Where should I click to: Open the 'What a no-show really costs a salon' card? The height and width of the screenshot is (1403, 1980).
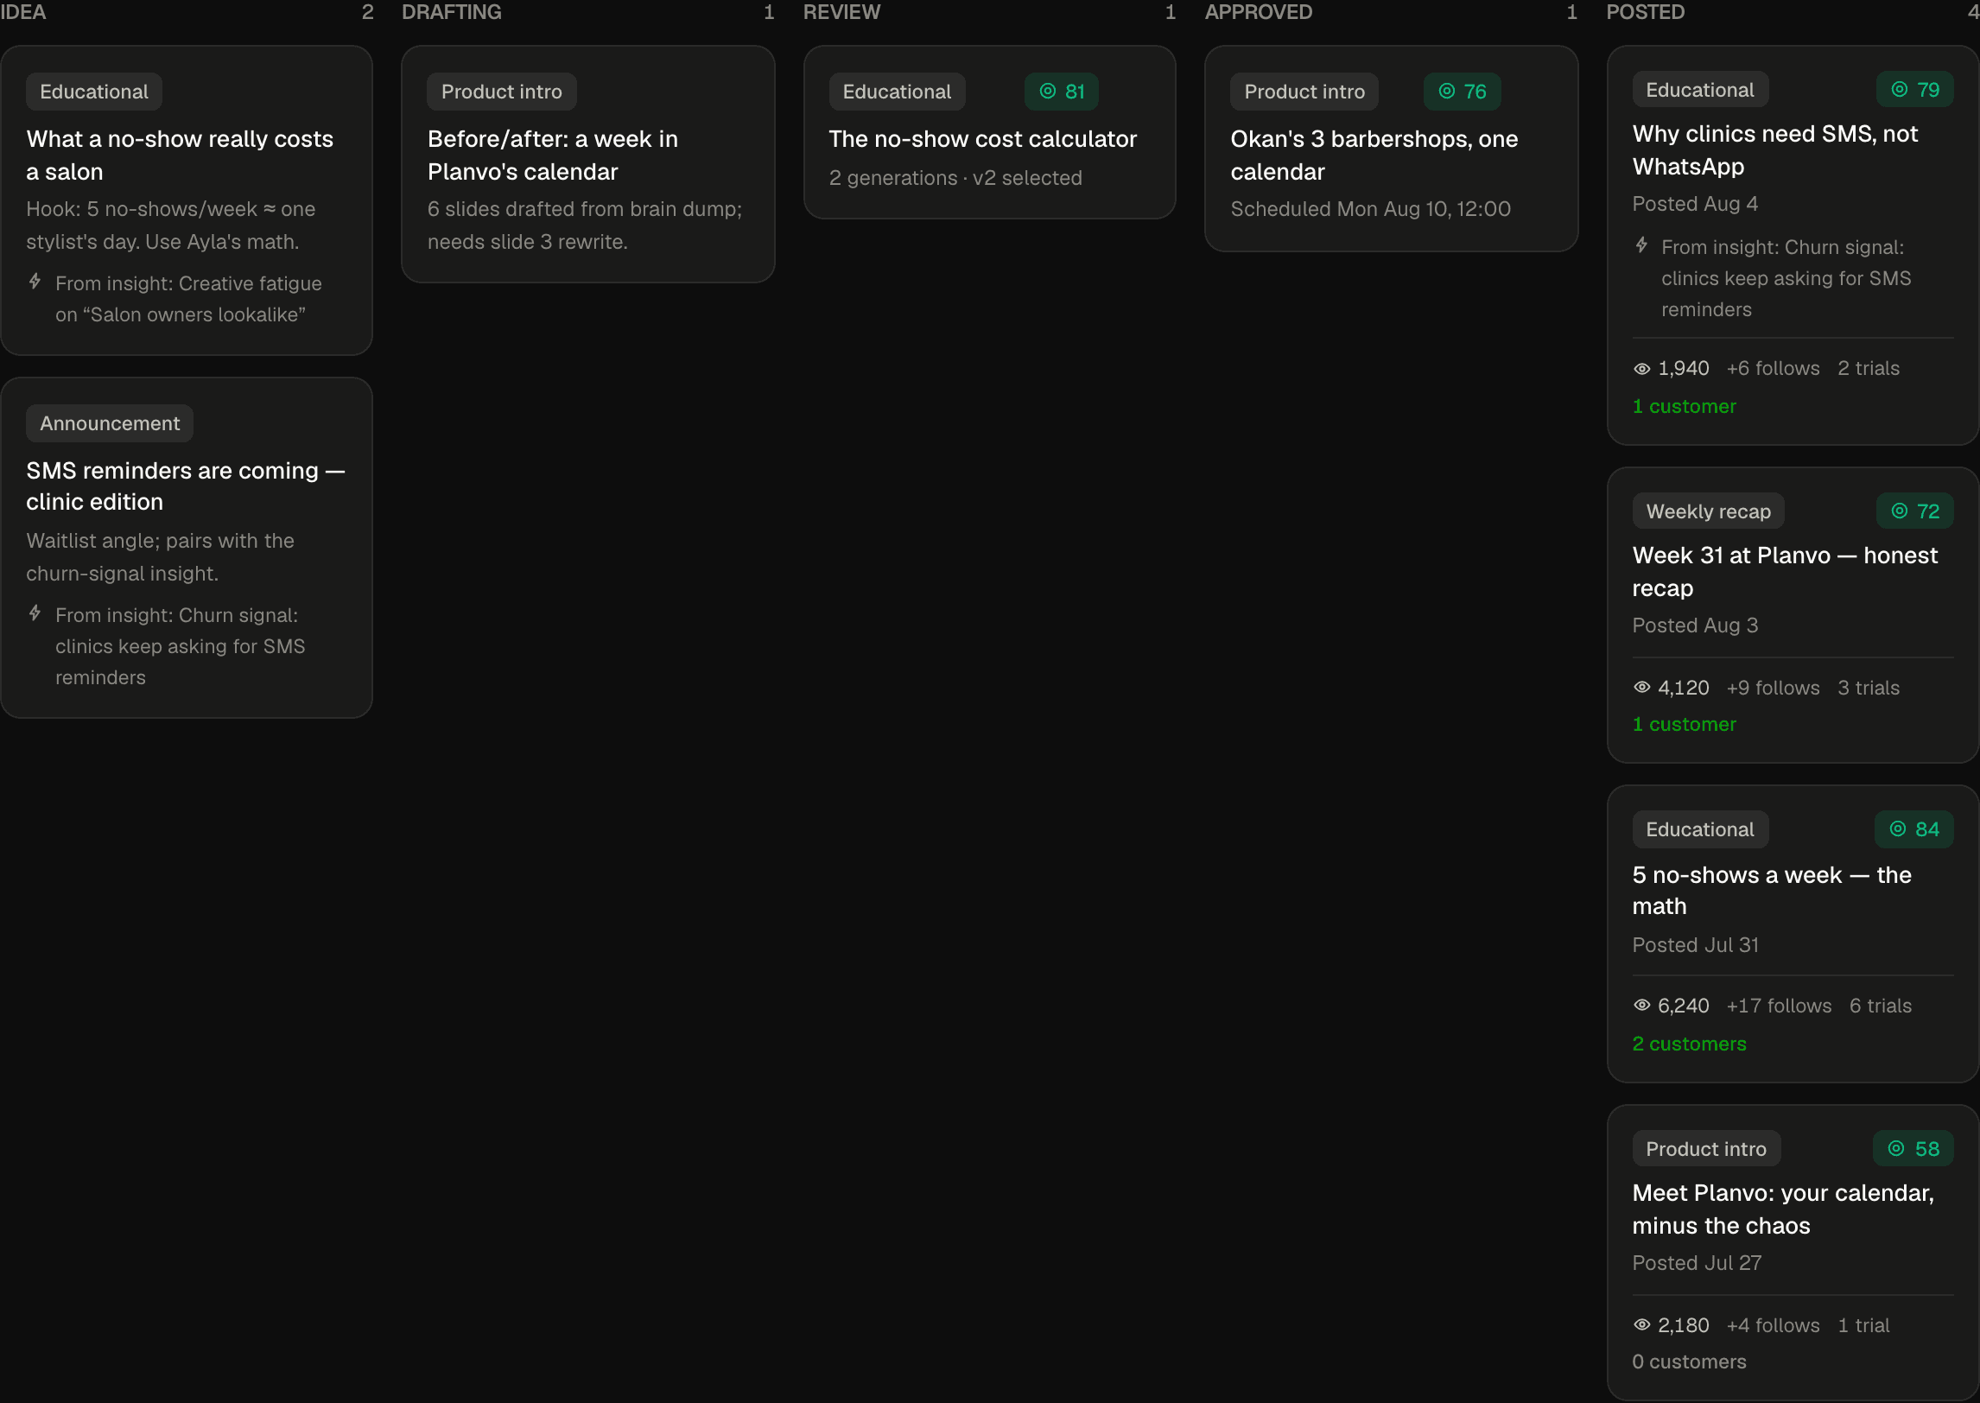point(187,200)
